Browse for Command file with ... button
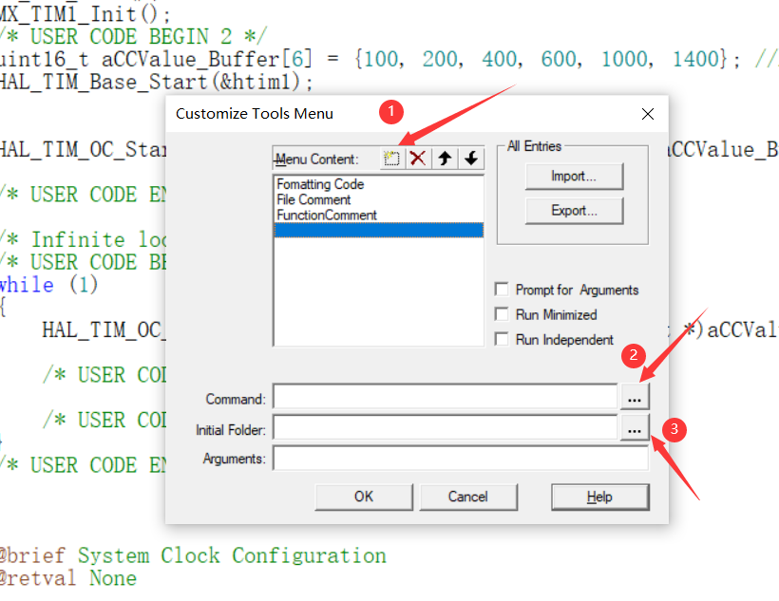Viewport: 779px width, 601px height. (635, 398)
